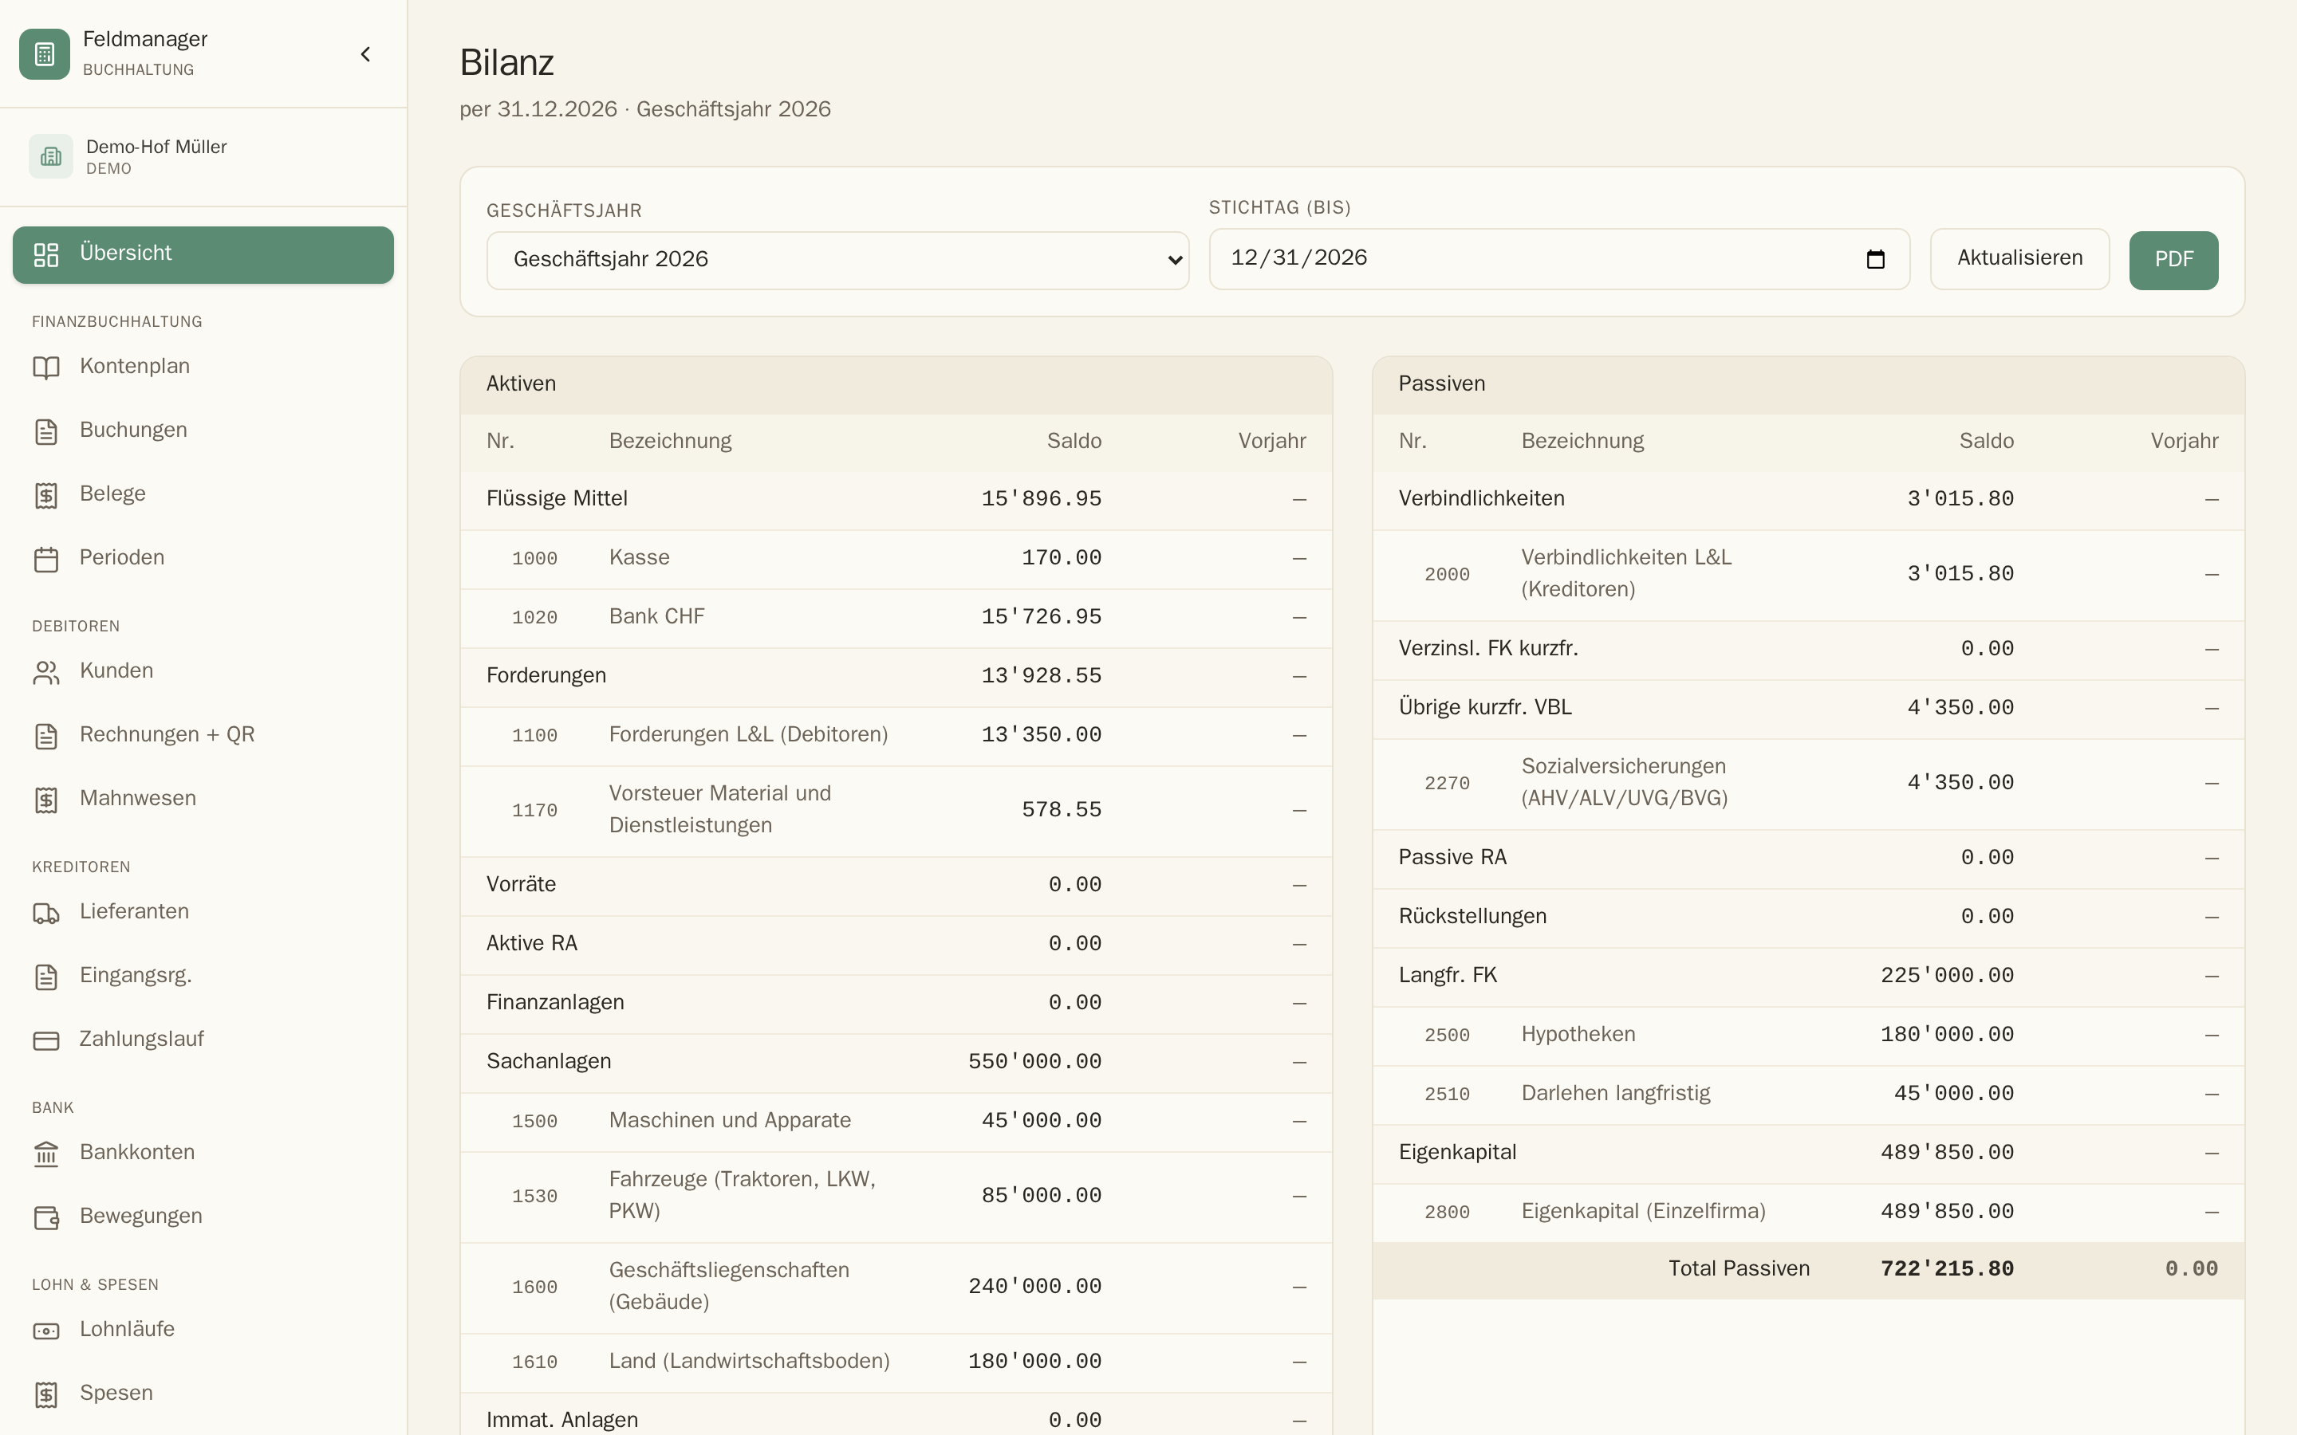This screenshot has width=2297, height=1435.
Task: Click the Aktualisieren button
Action: 2019,258
